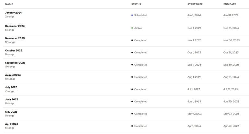This screenshot has width=249, height=134.
Task: Click October 2023 Completed status dot
Action: pos(132,52)
